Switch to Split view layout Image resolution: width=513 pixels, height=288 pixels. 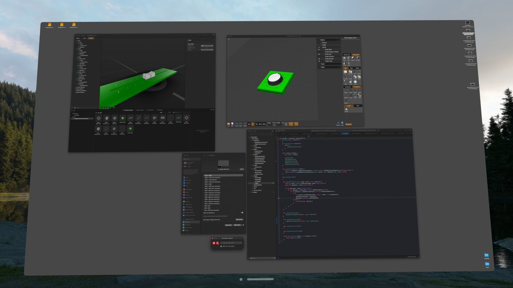coord(249,124)
